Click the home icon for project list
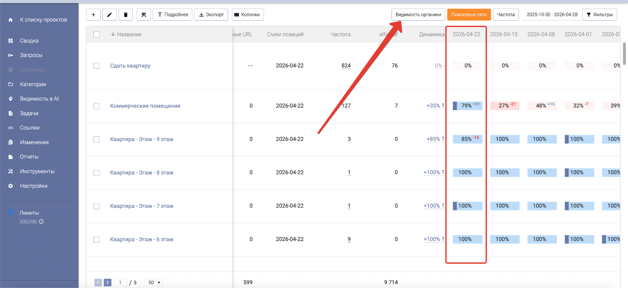 11,20
